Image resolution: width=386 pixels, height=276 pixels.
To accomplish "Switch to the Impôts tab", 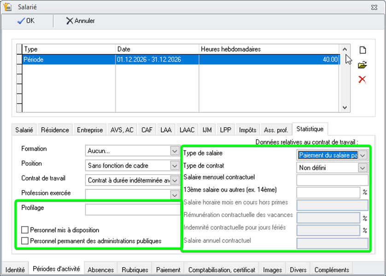I will pos(247,130).
